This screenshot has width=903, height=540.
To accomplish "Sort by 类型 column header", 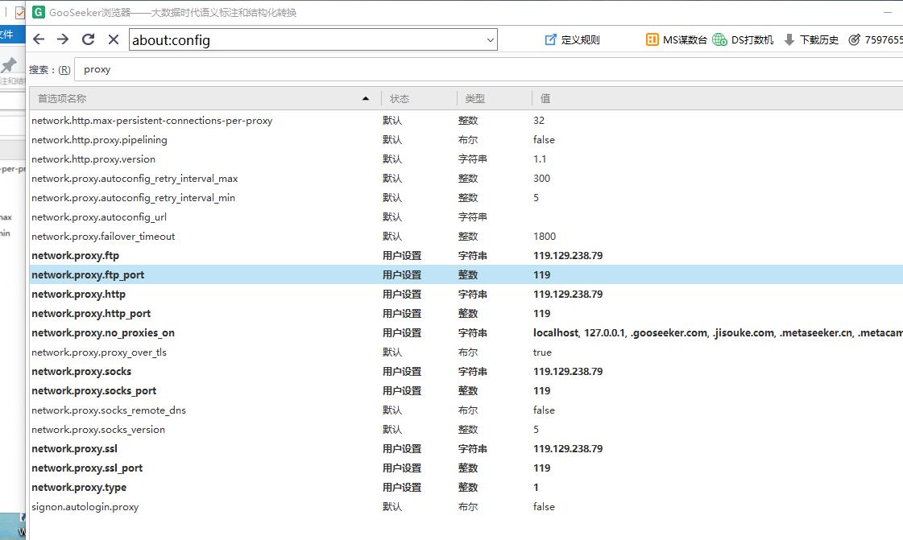I will click(x=495, y=99).
